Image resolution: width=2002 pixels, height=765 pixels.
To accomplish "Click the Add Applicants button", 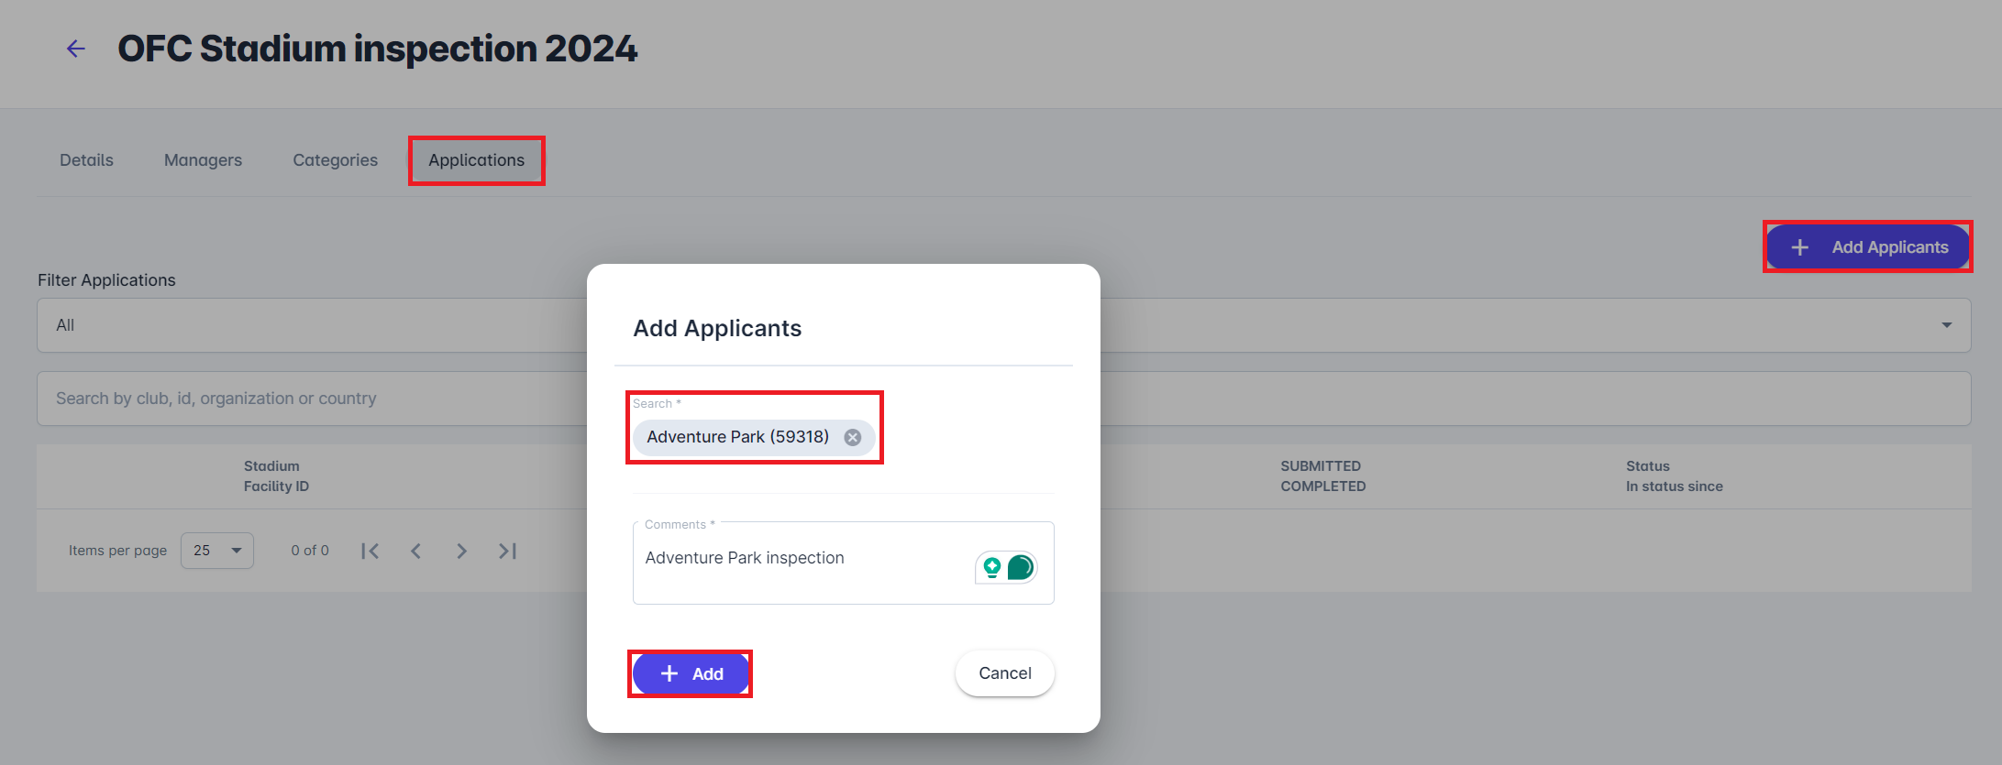I will point(1868,247).
